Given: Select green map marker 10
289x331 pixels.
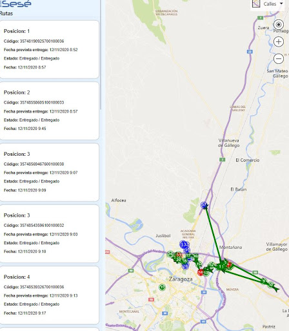Looking at the screenshot, I should (271, 285).
